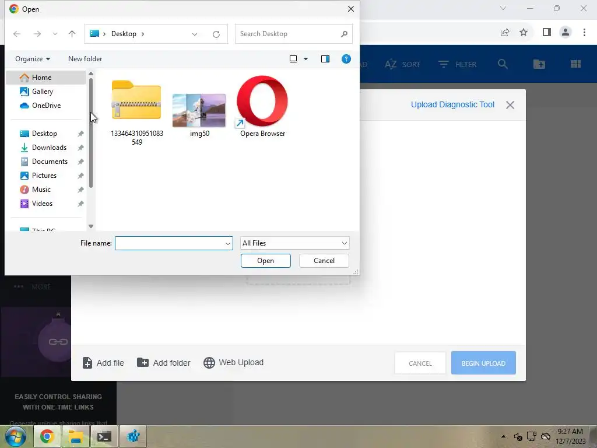The height and width of the screenshot is (448, 597).
Task: Open the Windows Start button
Action: point(15,436)
